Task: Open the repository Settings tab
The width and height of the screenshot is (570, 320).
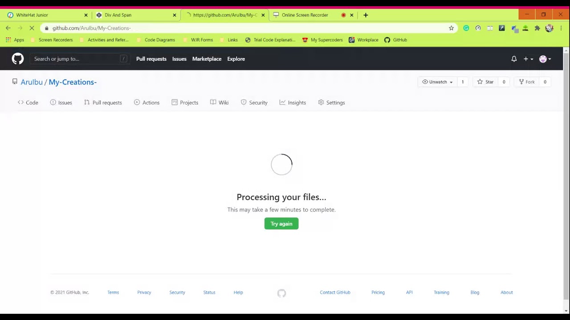Action: tap(331, 103)
